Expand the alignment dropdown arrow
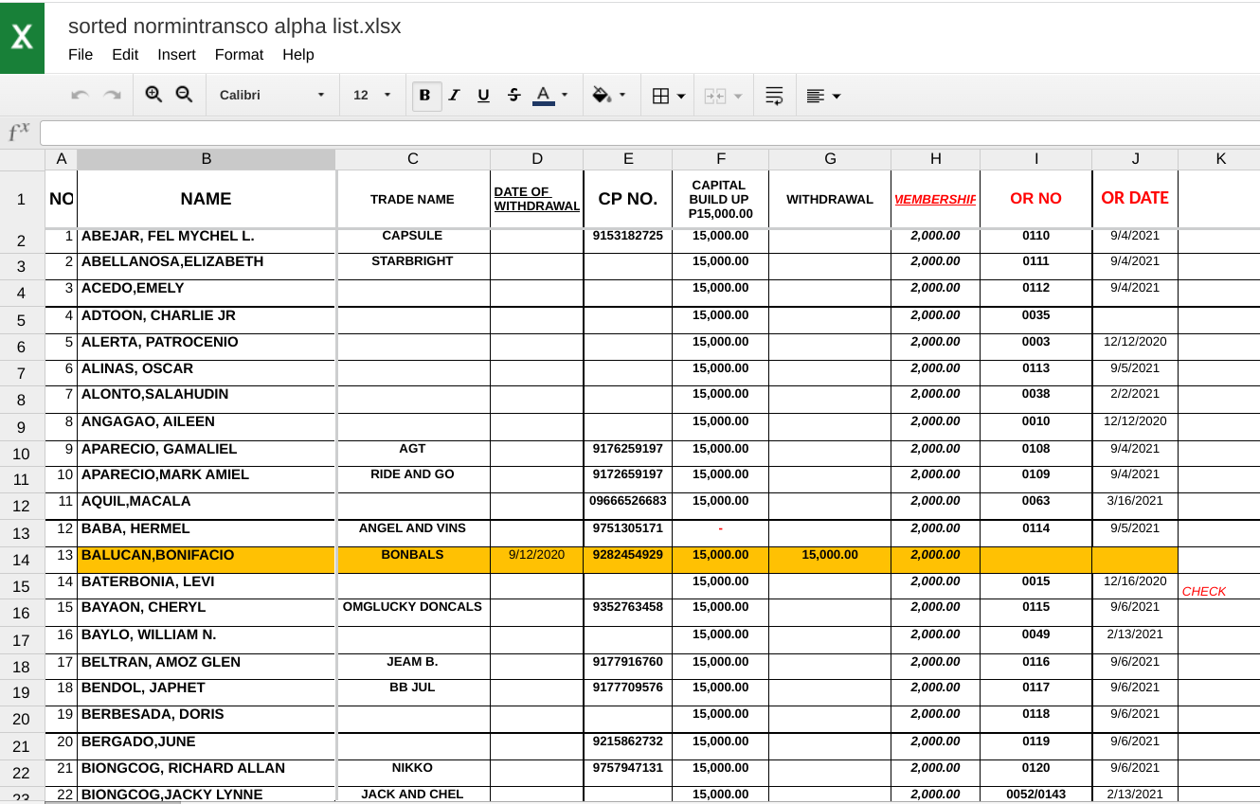 pyautogui.click(x=837, y=97)
